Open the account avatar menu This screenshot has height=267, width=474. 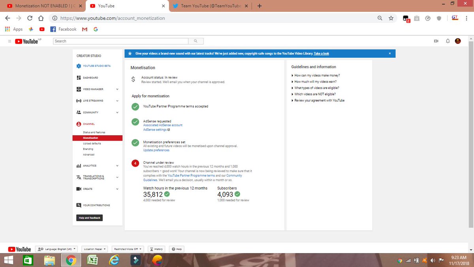458,41
